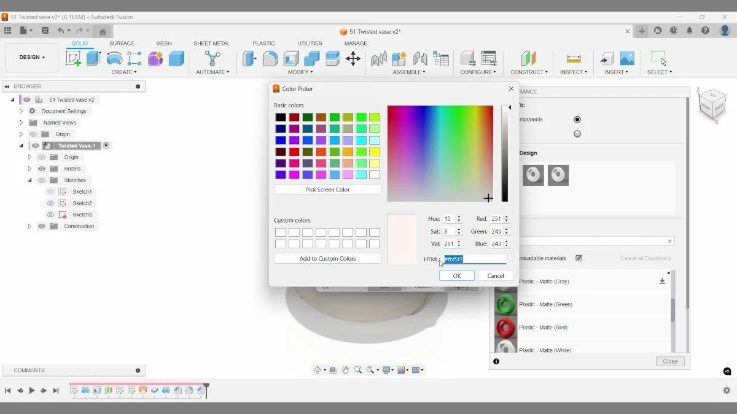Select the Fillet tool in Modify

pyautogui.click(x=270, y=59)
